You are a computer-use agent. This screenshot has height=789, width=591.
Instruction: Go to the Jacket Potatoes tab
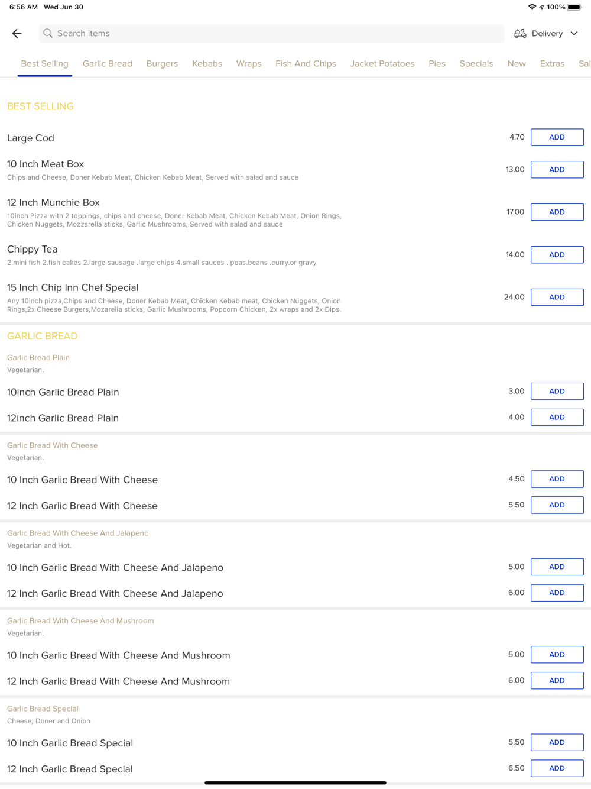point(382,64)
